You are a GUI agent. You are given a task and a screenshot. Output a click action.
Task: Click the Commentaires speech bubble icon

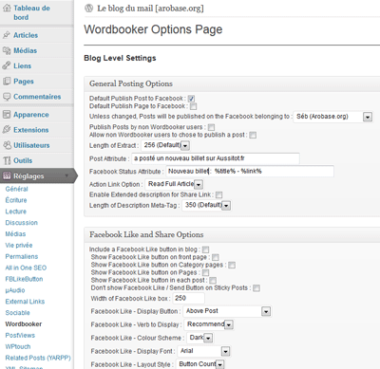coord(7,97)
